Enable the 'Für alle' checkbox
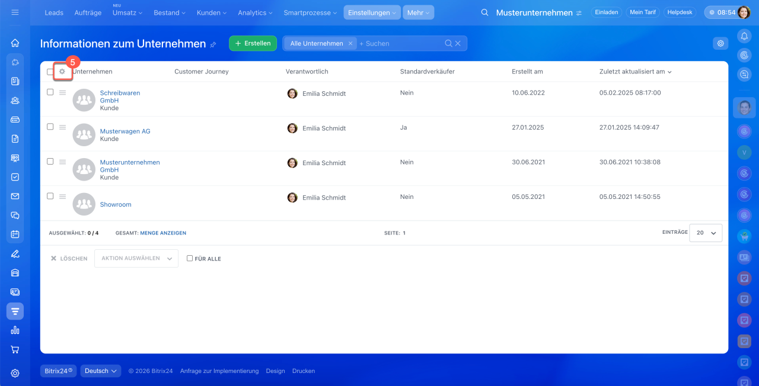Image resolution: width=759 pixels, height=386 pixels. [190, 258]
